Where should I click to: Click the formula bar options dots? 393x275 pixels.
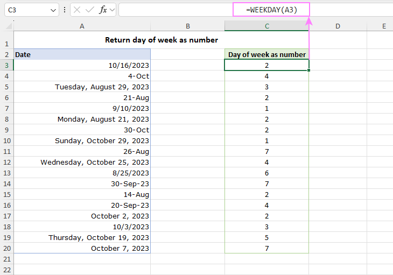click(65, 10)
